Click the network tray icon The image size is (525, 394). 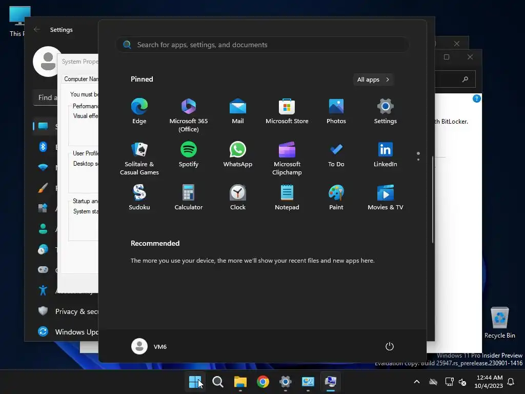tap(449, 382)
